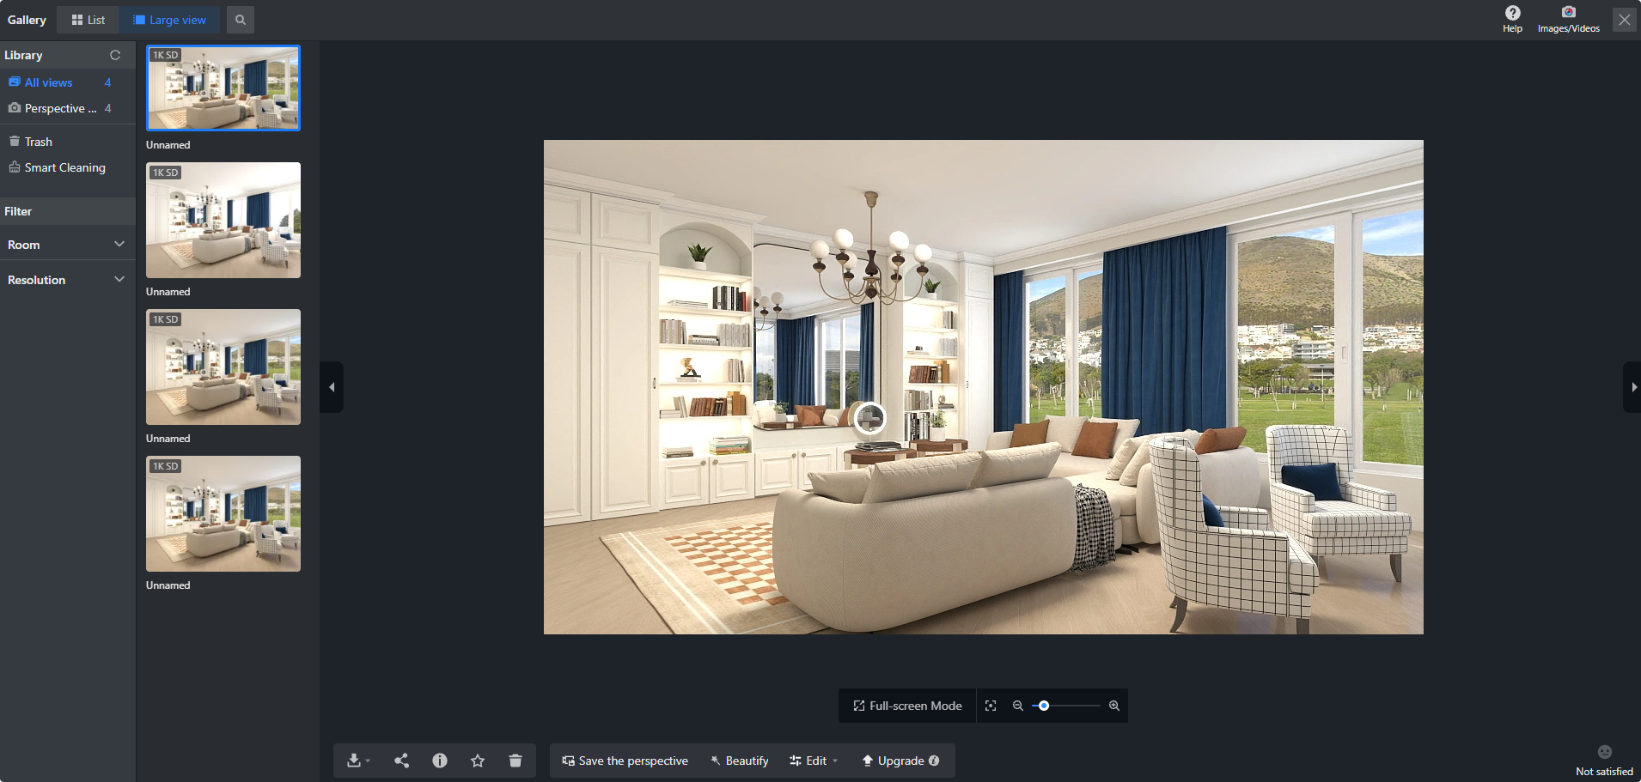Select Perspective category in Library
The image size is (1641, 782).
pyautogui.click(x=60, y=108)
